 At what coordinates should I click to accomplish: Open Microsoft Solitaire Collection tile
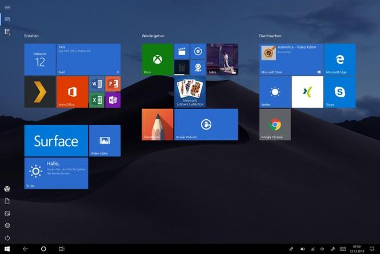[x=190, y=92]
